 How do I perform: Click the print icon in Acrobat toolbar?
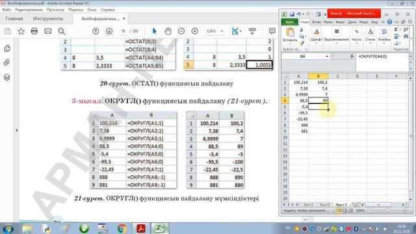pos(34,31)
